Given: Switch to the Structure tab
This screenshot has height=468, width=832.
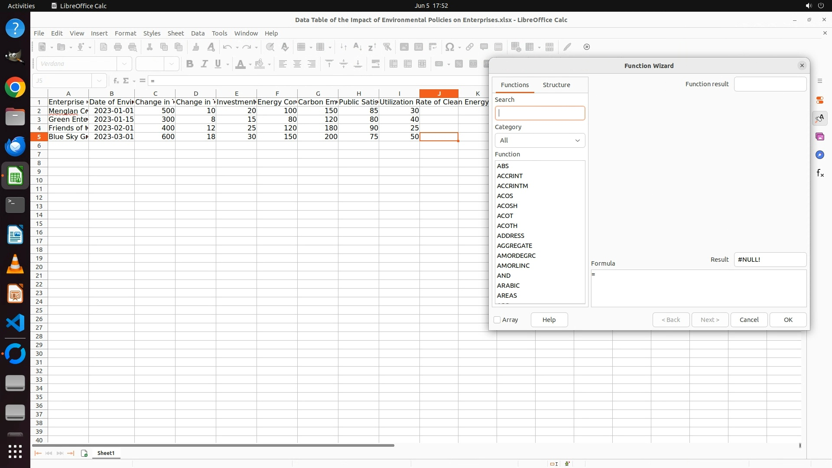Looking at the screenshot, I should pos(556,85).
